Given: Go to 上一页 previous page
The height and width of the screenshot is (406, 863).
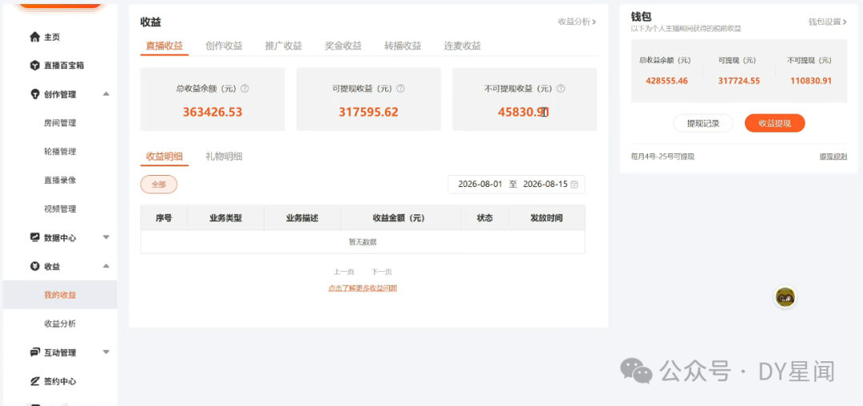Looking at the screenshot, I should tap(344, 272).
